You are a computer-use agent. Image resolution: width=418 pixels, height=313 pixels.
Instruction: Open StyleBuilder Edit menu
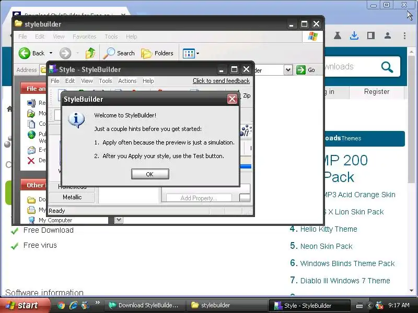pos(70,81)
